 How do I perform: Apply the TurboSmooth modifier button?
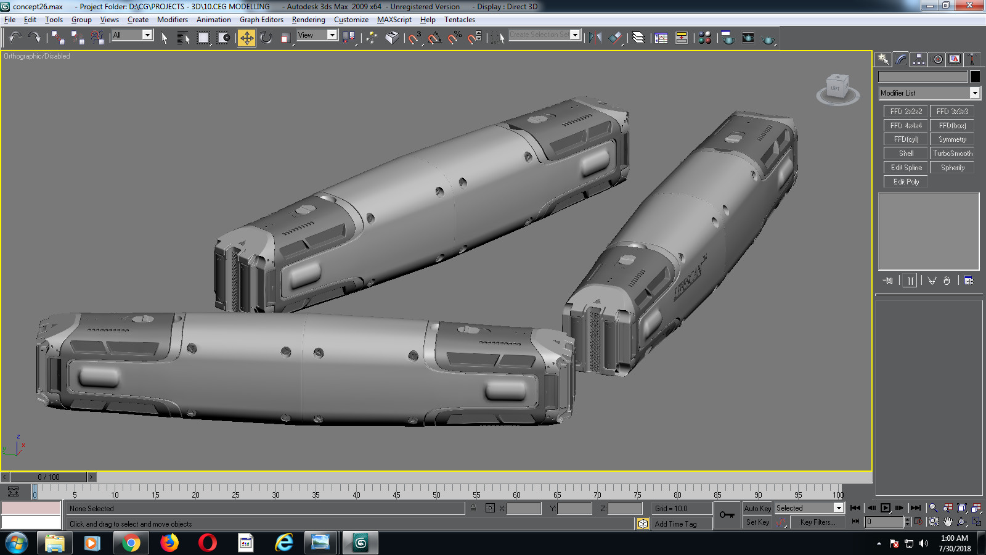(952, 153)
